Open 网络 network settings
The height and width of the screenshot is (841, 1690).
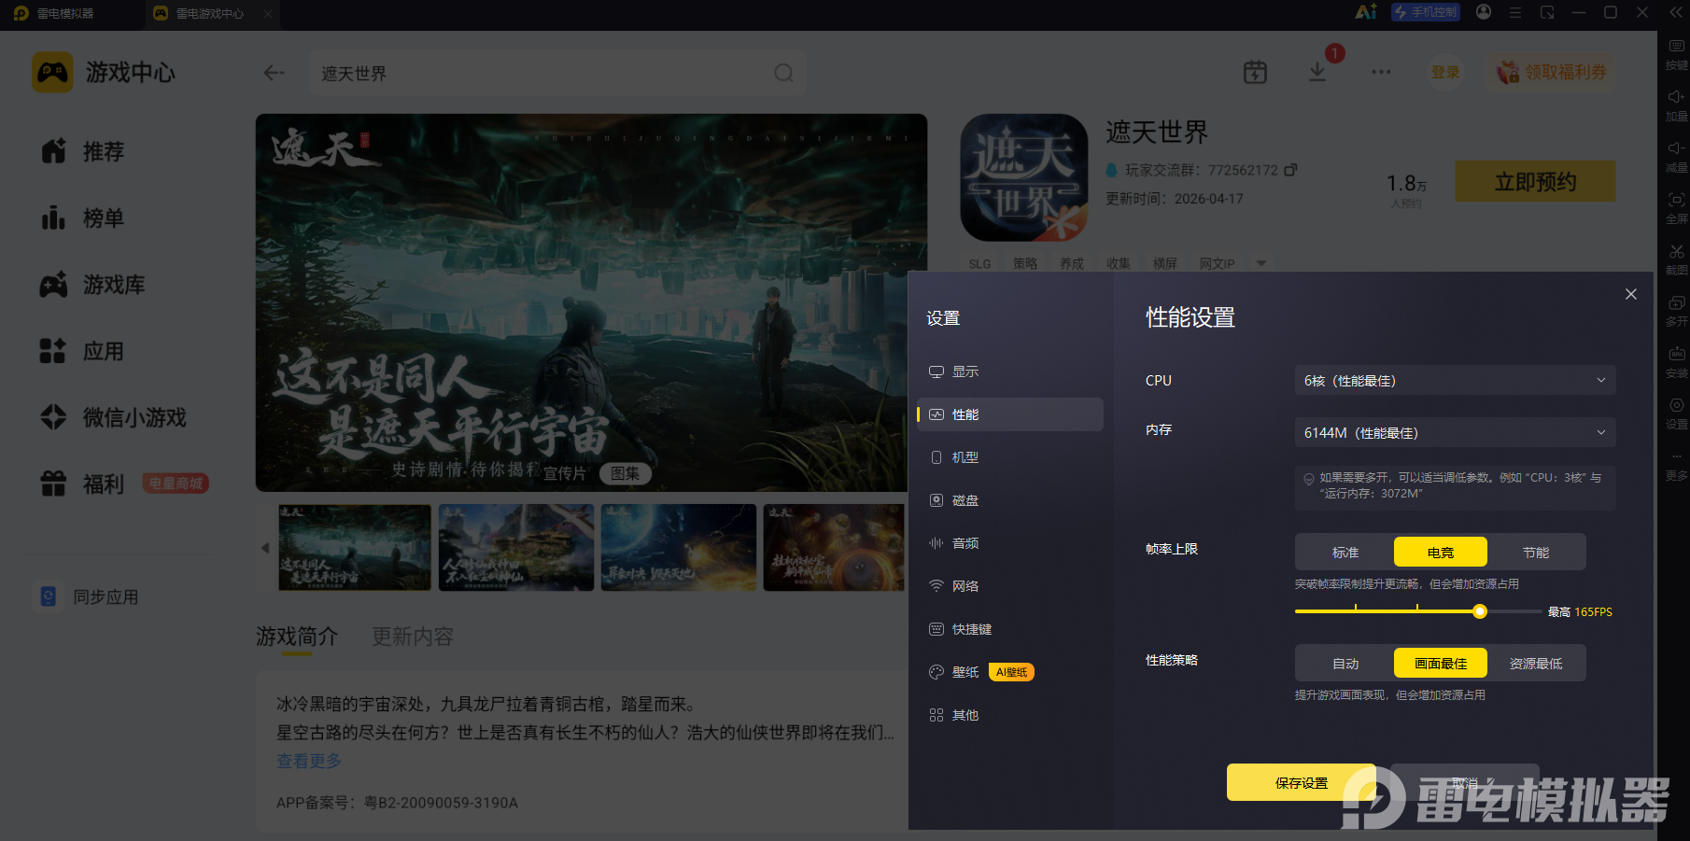click(1010, 586)
